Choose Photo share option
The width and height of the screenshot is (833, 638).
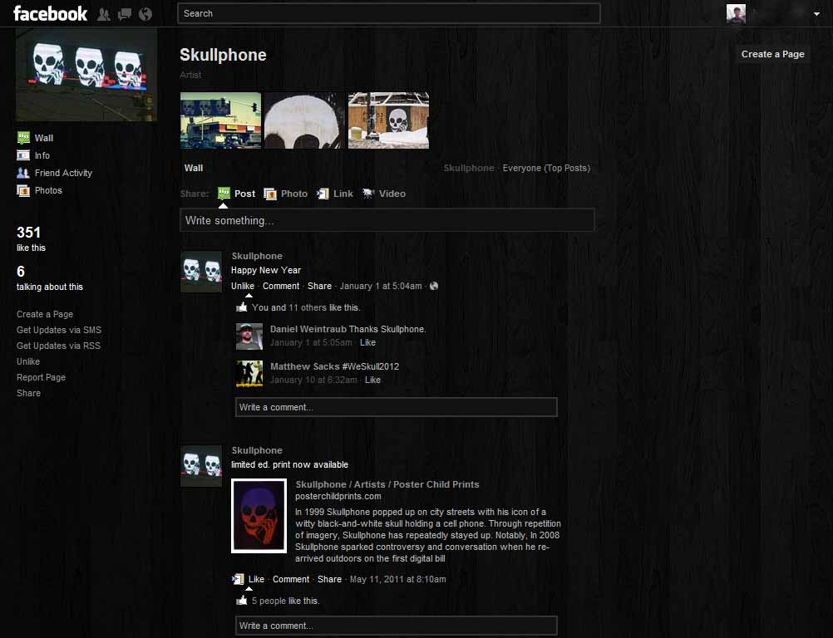294,194
